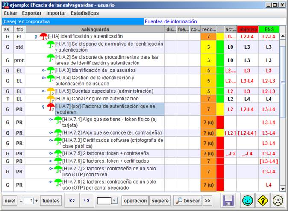Click the buscar search button
288x211 pixels.
187,201
